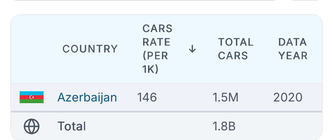Screen dimensions: 333x140
Task: Sort table by COUNTRY column header
Action: (90, 49)
